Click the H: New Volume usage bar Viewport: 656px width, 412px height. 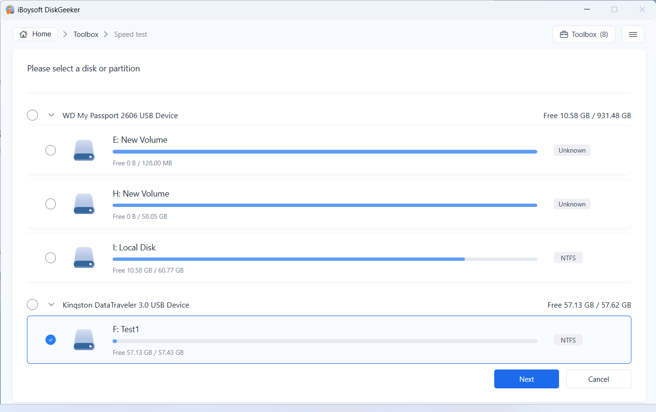(x=325, y=206)
